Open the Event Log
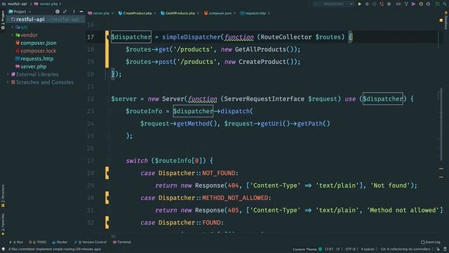 430,242
